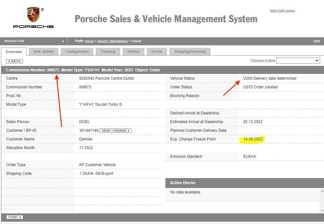The width and height of the screenshot is (324, 224).
Task: Click the PRINT button
Action: (x=15, y=217)
